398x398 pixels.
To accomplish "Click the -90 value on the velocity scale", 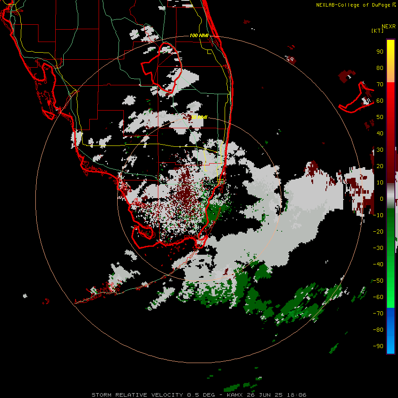I will click(x=378, y=346).
